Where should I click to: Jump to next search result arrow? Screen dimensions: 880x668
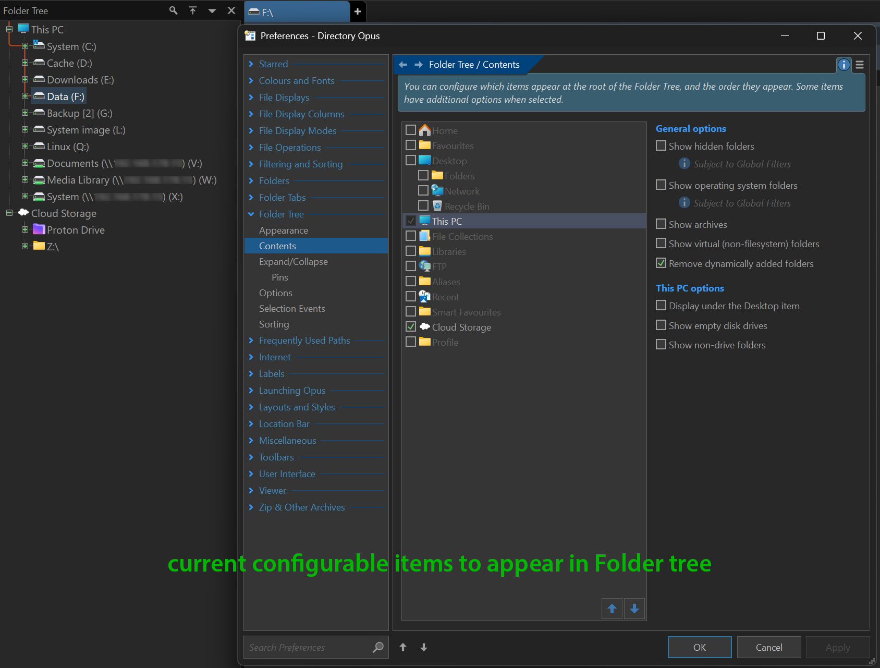(424, 647)
